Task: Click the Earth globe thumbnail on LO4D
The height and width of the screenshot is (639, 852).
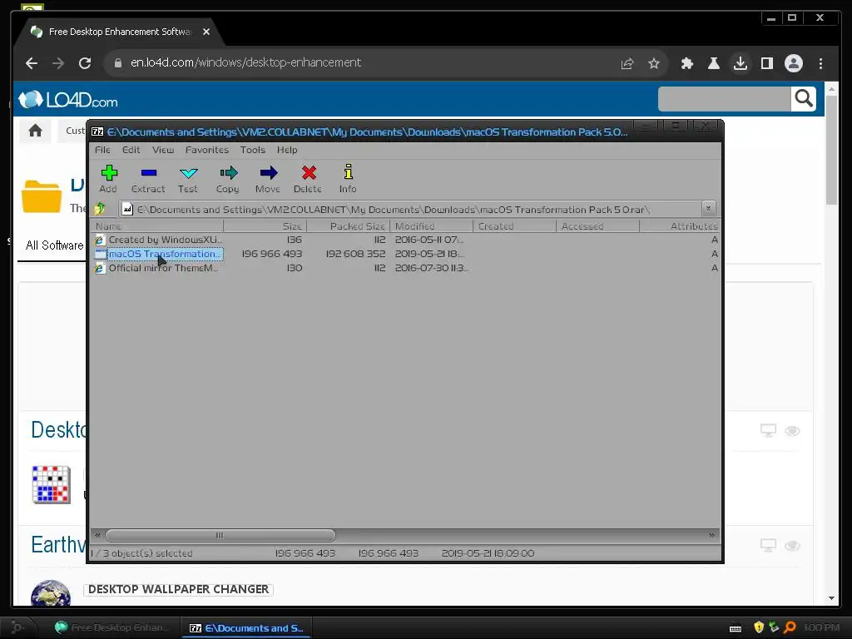Action: [x=51, y=593]
